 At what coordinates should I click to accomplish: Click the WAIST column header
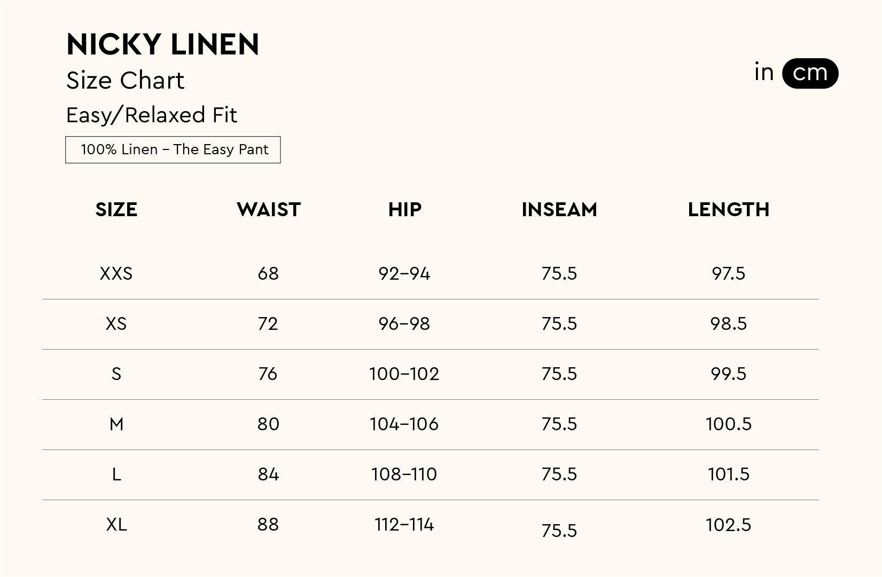[268, 209]
